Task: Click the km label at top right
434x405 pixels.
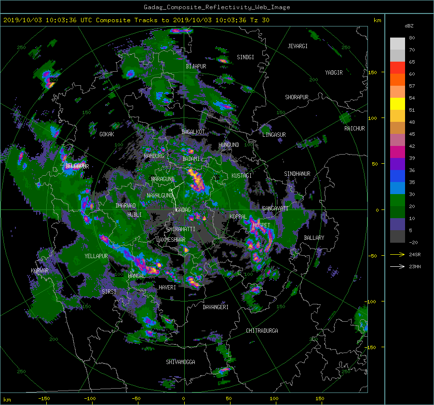Action: coord(377,20)
